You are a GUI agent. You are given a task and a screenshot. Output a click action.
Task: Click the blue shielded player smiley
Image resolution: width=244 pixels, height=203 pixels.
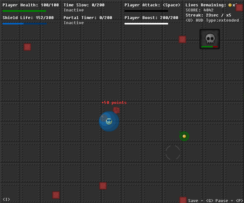pos(109,121)
